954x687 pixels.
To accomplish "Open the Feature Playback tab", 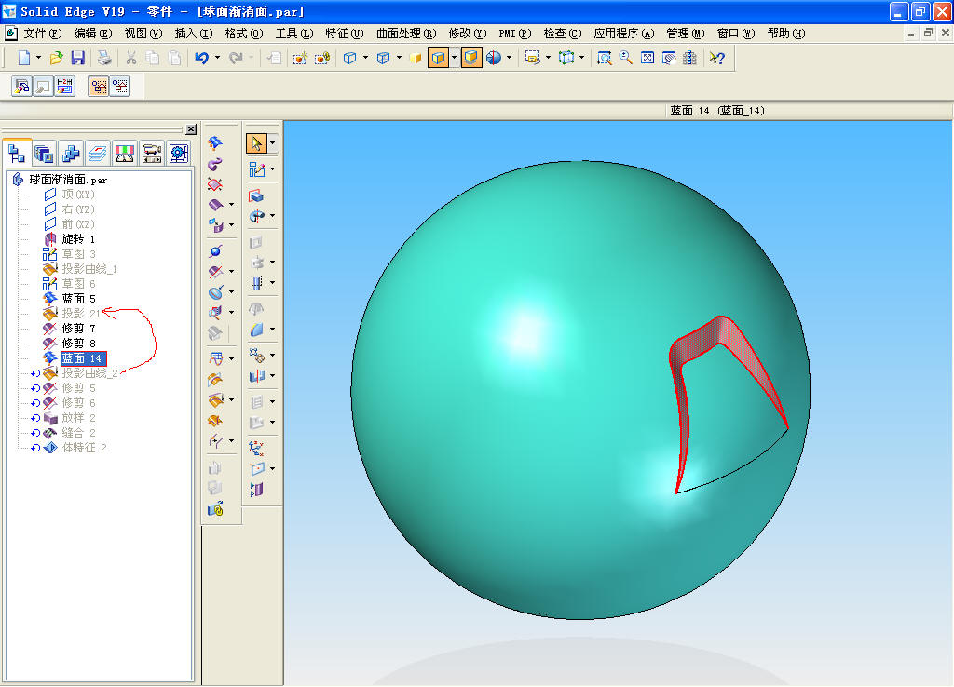I will tap(152, 154).
